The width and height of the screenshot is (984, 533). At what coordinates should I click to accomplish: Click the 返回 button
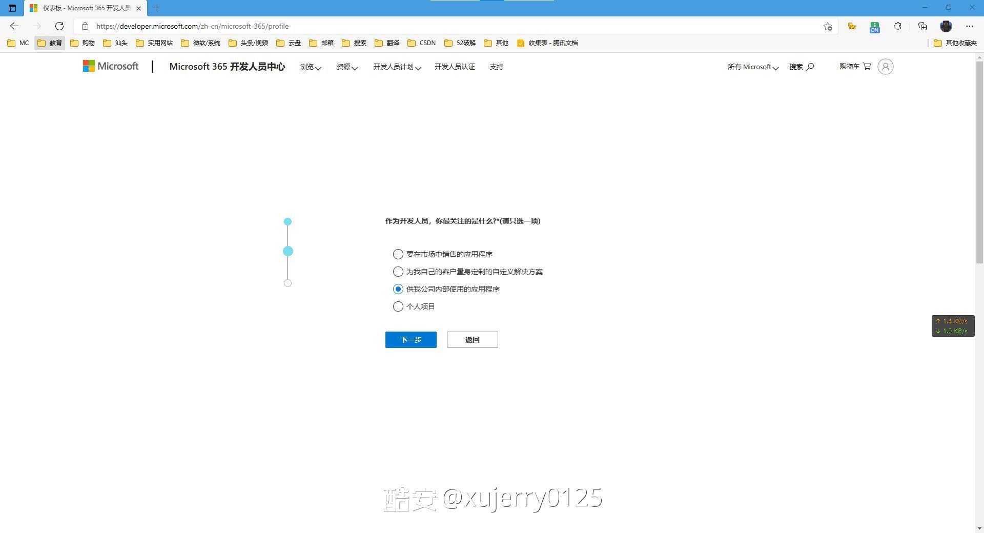[472, 340]
